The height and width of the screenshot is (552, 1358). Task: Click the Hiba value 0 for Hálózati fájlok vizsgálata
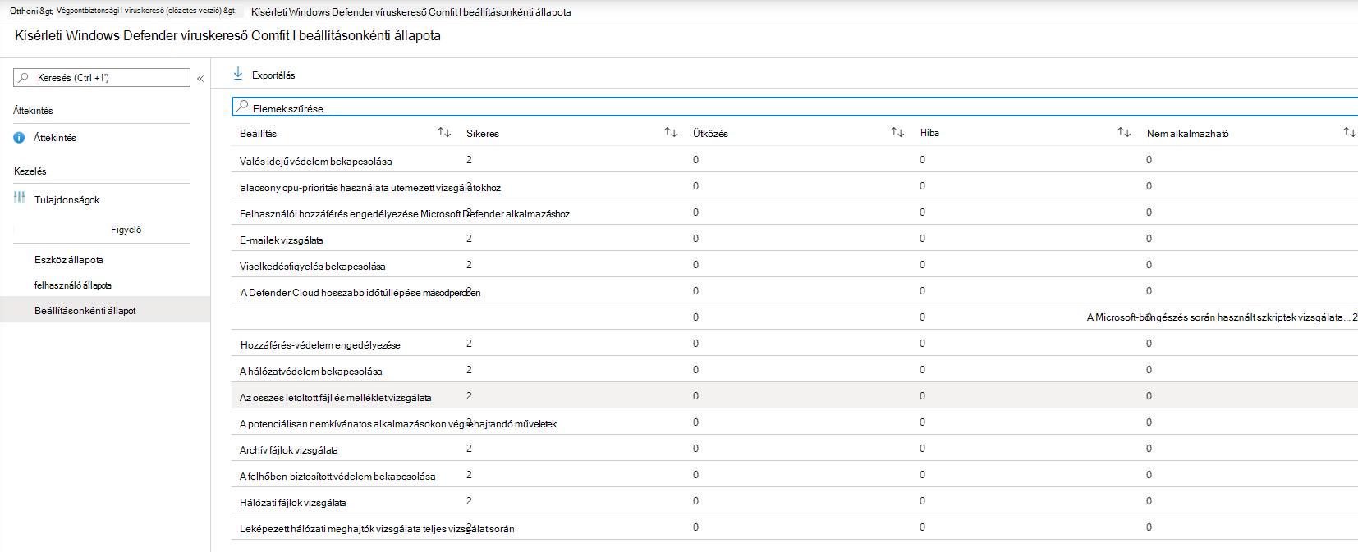[x=922, y=501]
